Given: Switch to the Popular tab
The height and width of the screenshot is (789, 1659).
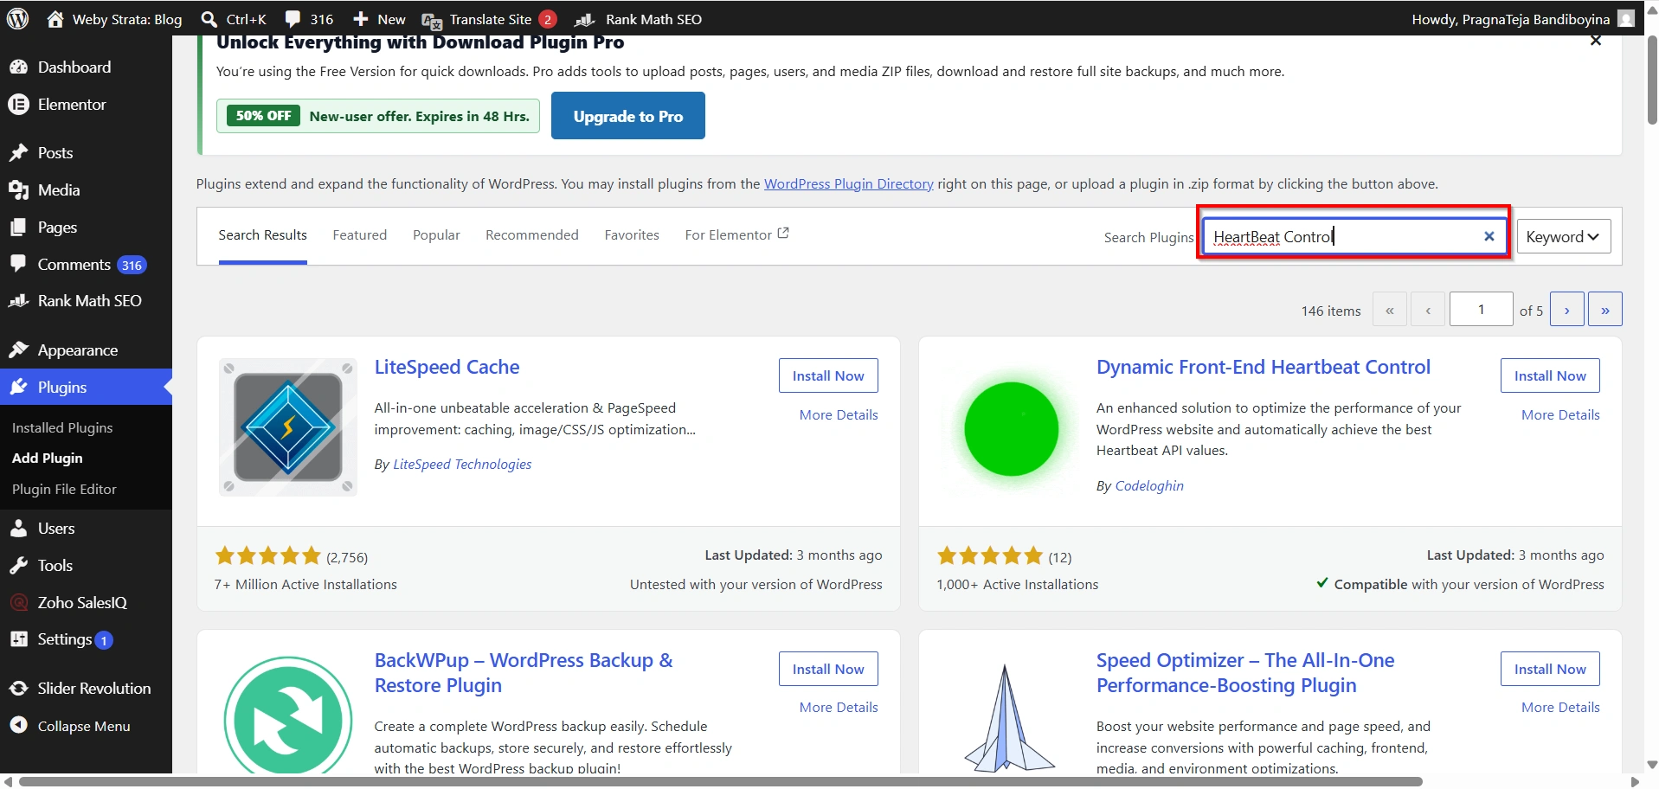Looking at the screenshot, I should 436,234.
